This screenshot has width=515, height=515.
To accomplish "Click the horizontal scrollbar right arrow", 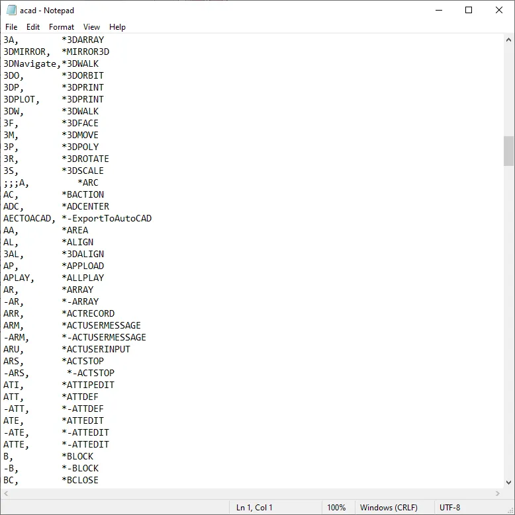I will 497,494.
